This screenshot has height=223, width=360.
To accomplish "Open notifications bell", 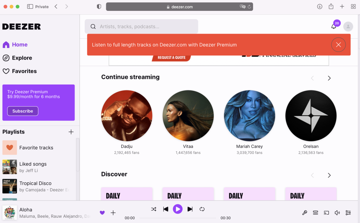I will tap(334, 27).
